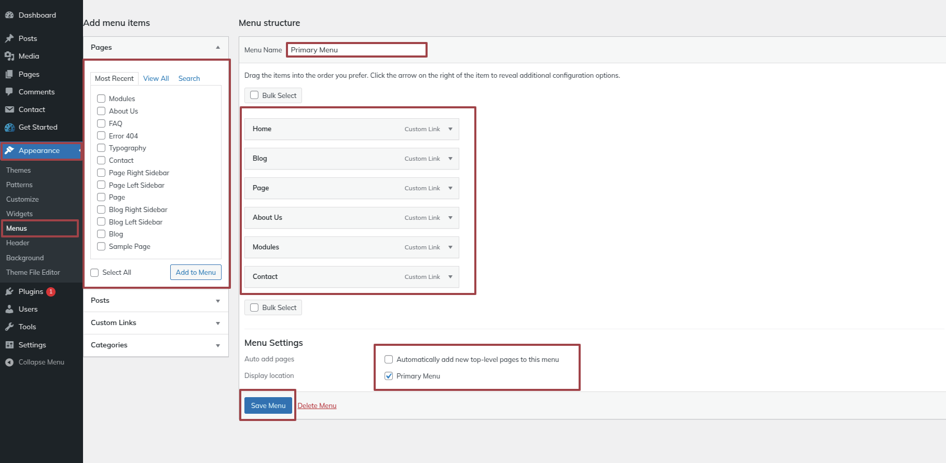Image resolution: width=946 pixels, height=463 pixels.
Task: Click the Add to Menu button
Action: click(x=196, y=272)
